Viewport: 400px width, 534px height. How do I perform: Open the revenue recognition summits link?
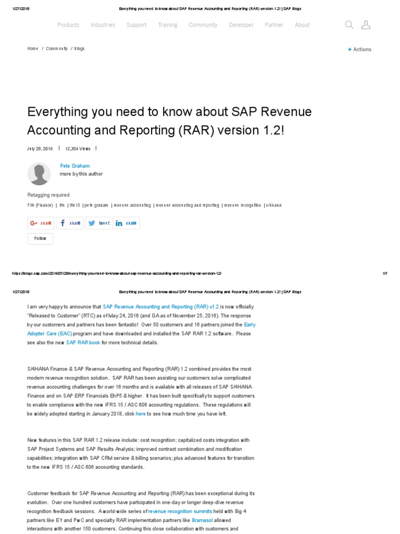tap(180, 512)
